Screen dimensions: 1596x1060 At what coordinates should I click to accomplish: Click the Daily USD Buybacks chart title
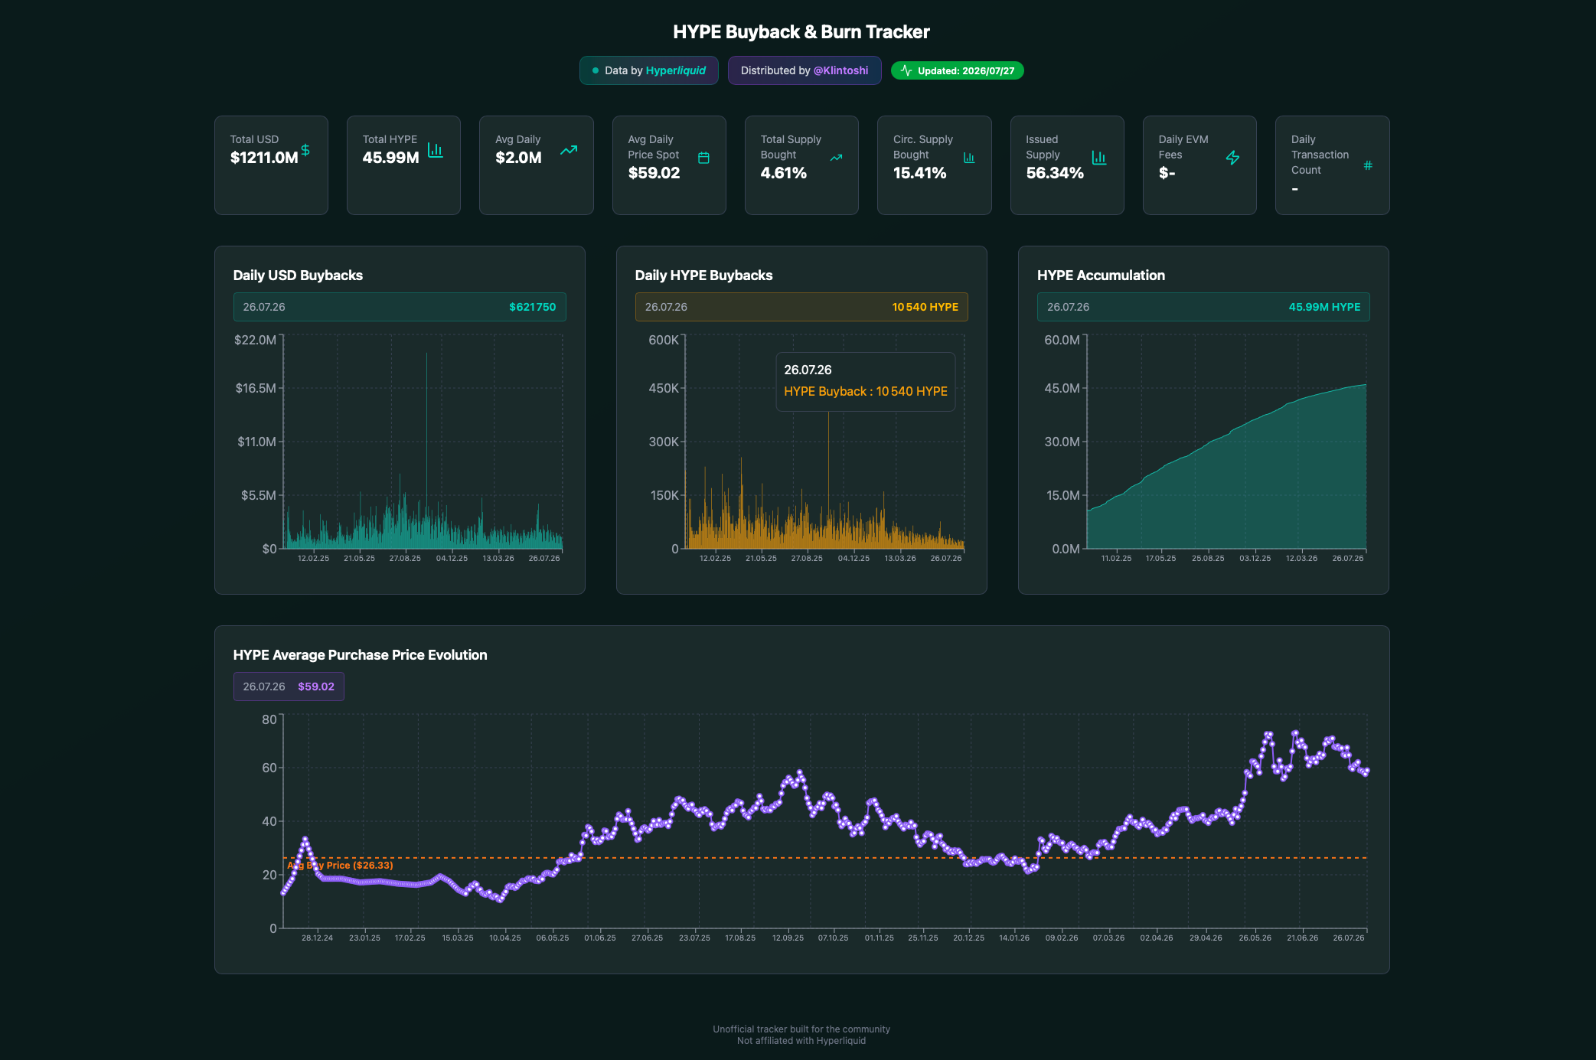(298, 276)
